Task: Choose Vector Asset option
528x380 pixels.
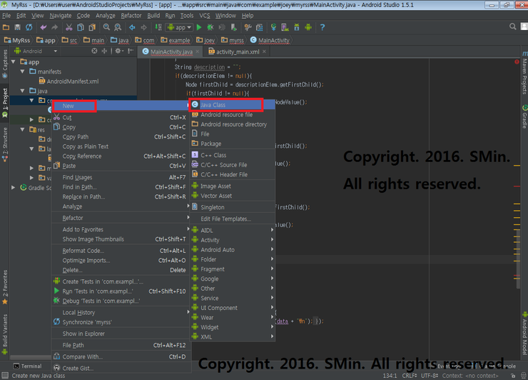Action: pyautogui.click(x=233, y=196)
